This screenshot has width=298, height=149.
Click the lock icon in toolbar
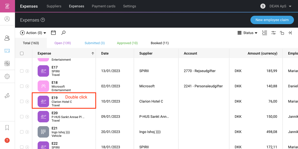coord(282,33)
